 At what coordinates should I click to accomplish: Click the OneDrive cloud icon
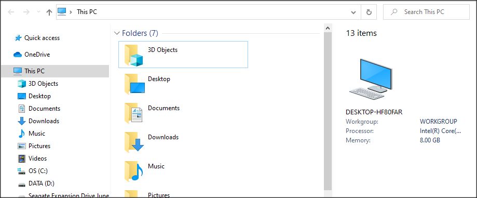pyautogui.click(x=18, y=55)
